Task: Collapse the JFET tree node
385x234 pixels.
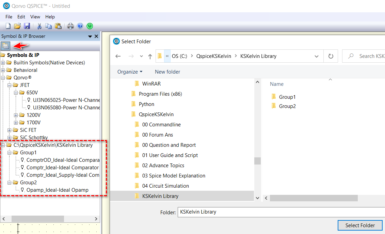Action: 9,85
